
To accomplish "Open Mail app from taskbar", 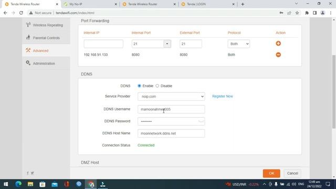I will 55,184.
